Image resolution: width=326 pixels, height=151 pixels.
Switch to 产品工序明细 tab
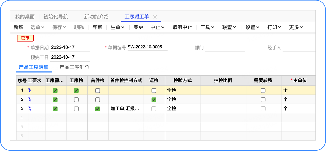click(x=34, y=67)
